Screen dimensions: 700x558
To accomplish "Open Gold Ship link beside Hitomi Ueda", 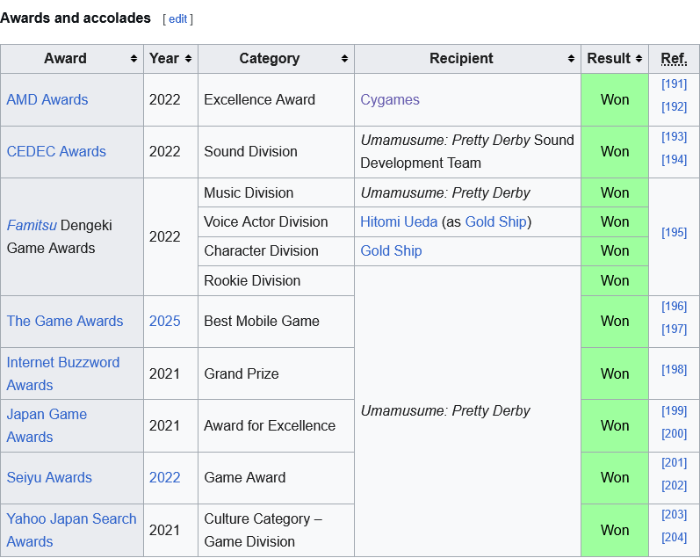I will pos(495,221).
